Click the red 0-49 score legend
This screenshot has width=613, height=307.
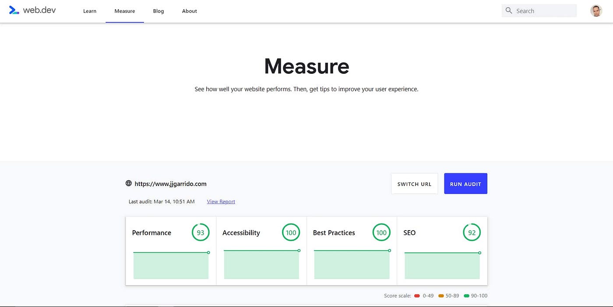424,296
